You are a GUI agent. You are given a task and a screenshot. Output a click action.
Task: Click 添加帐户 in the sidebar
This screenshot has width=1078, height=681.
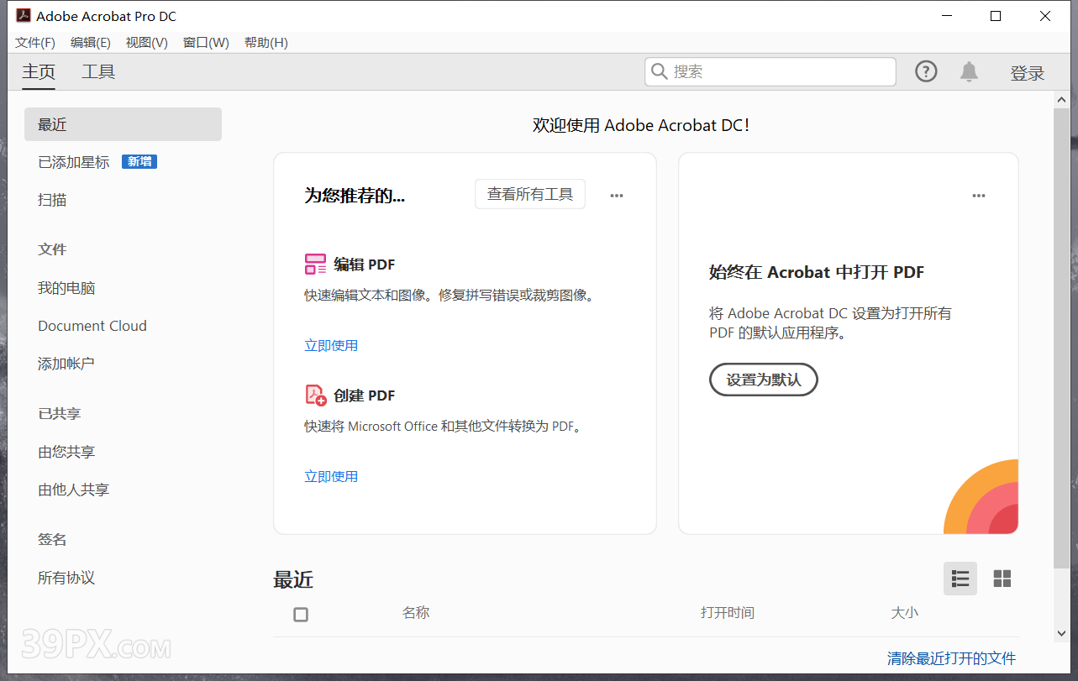(x=66, y=364)
